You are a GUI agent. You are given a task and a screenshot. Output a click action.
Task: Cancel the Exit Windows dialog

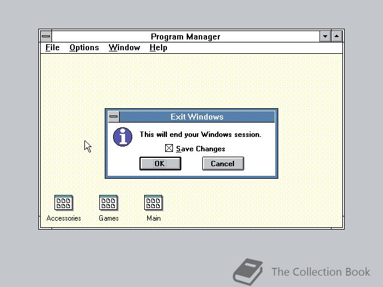pyautogui.click(x=223, y=163)
